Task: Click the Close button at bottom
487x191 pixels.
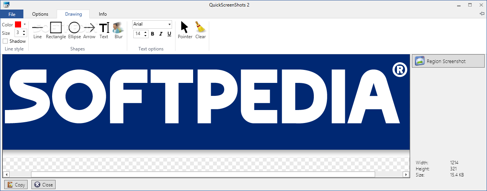Action: [43, 185]
